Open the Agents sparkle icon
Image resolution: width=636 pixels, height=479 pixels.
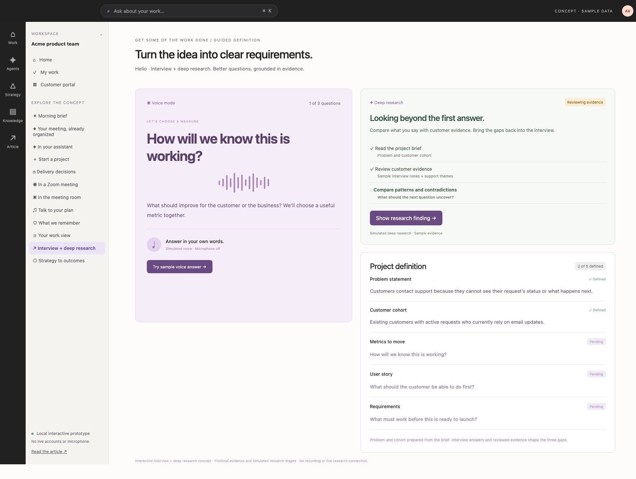[12, 60]
